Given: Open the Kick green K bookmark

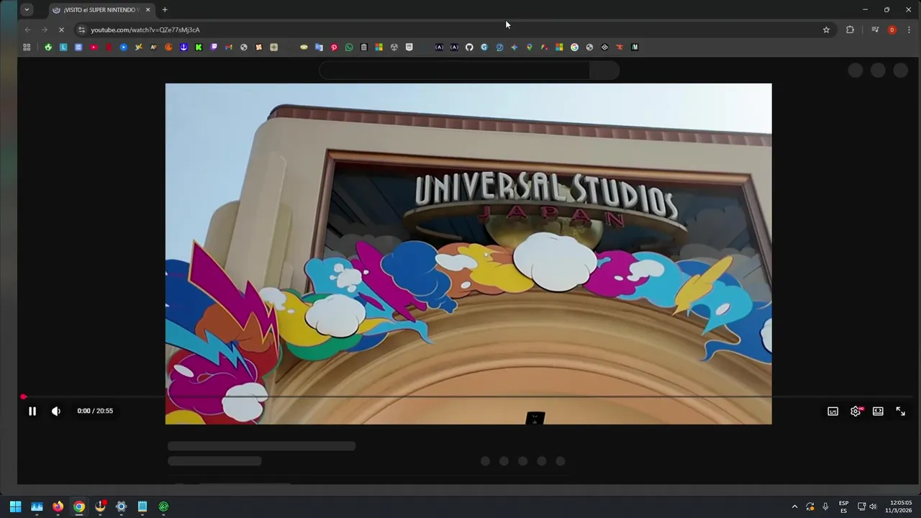Looking at the screenshot, I should click(x=199, y=47).
